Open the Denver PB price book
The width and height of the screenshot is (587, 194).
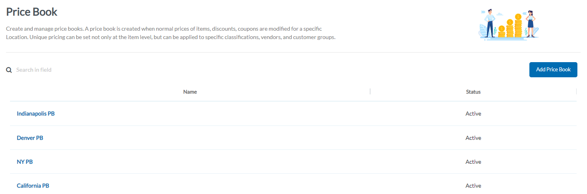click(30, 138)
